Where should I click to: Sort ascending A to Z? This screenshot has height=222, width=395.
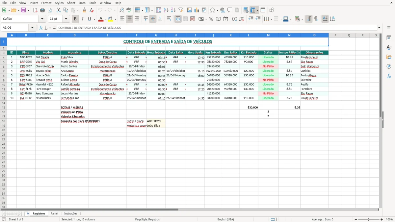coord(166,10)
